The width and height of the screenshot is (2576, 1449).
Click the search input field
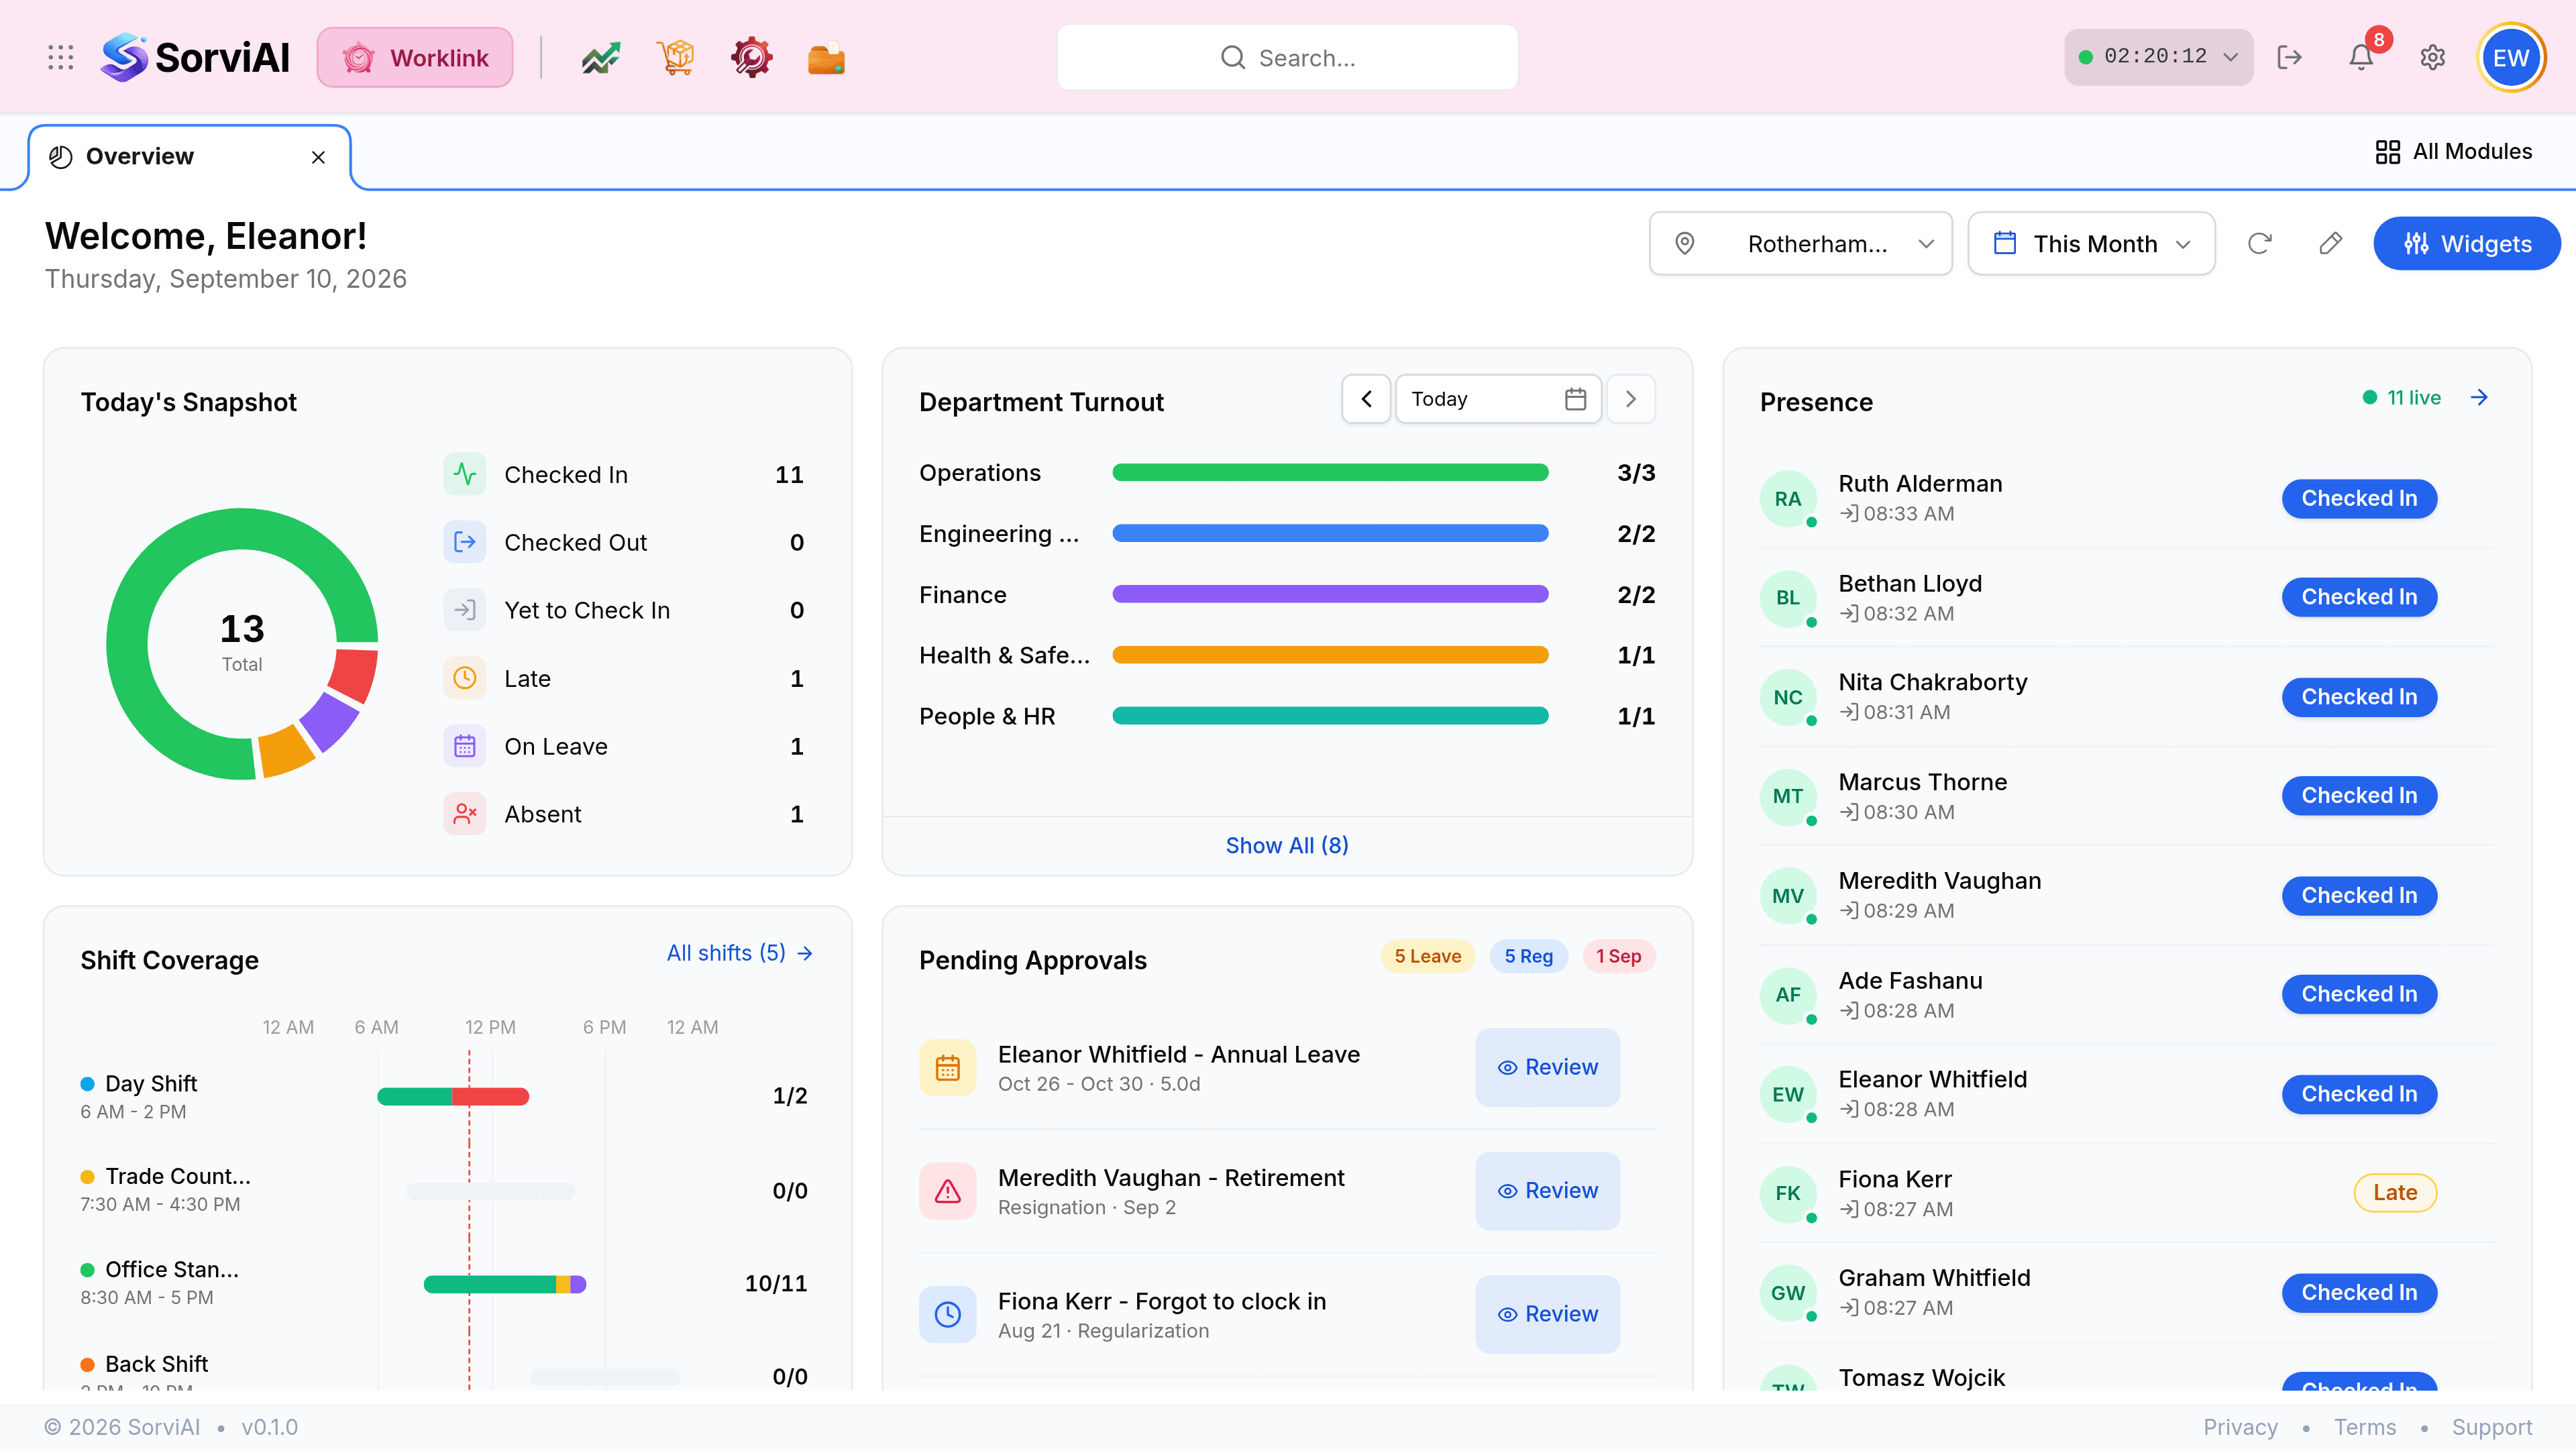coord(1287,57)
